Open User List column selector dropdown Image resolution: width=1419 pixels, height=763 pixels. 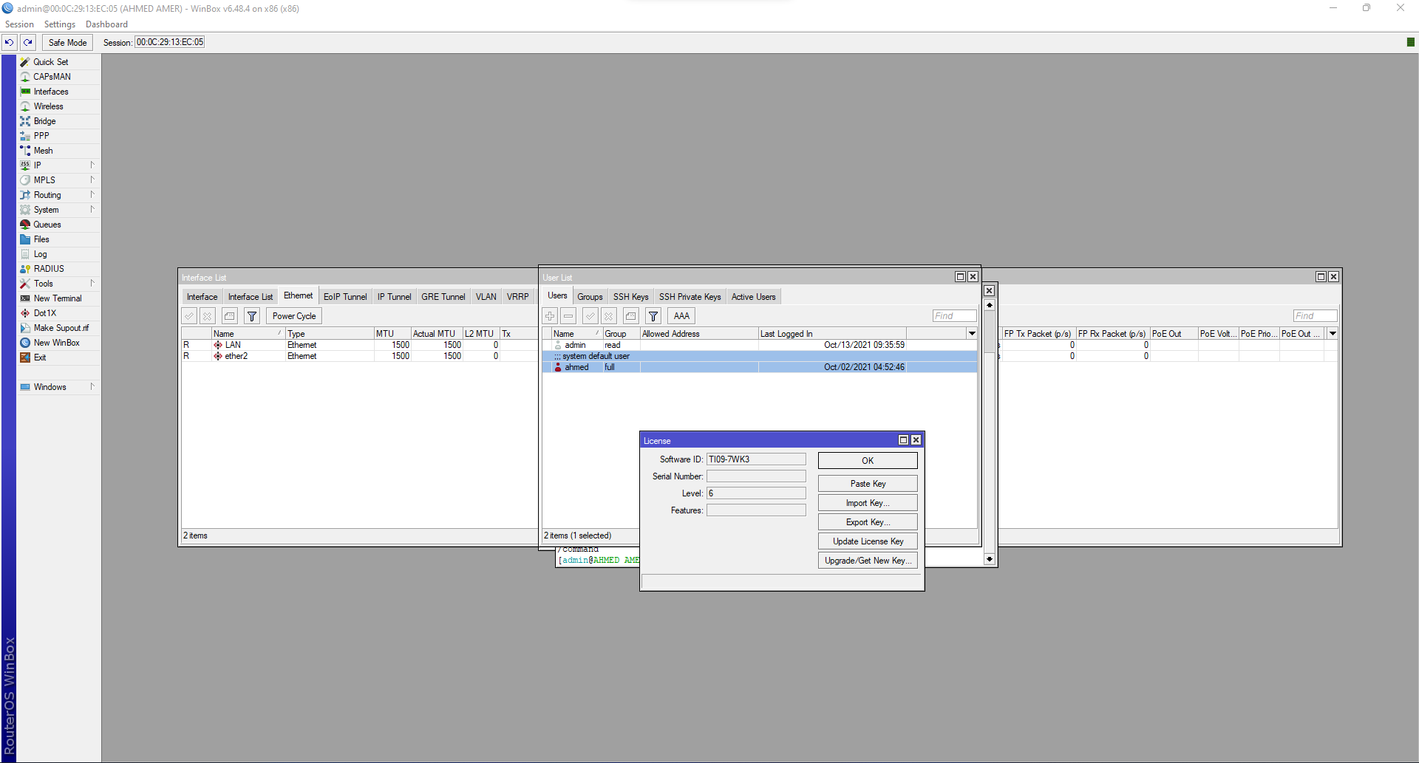(972, 334)
